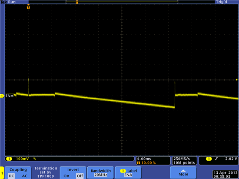The image size is (239, 179).
Task: Switch coupling to AC
Action: [x=24, y=176]
